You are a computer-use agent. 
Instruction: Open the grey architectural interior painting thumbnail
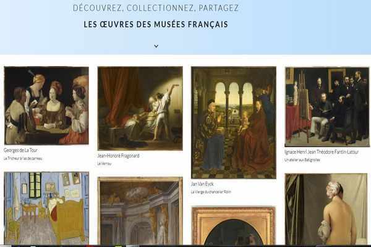[140, 211]
